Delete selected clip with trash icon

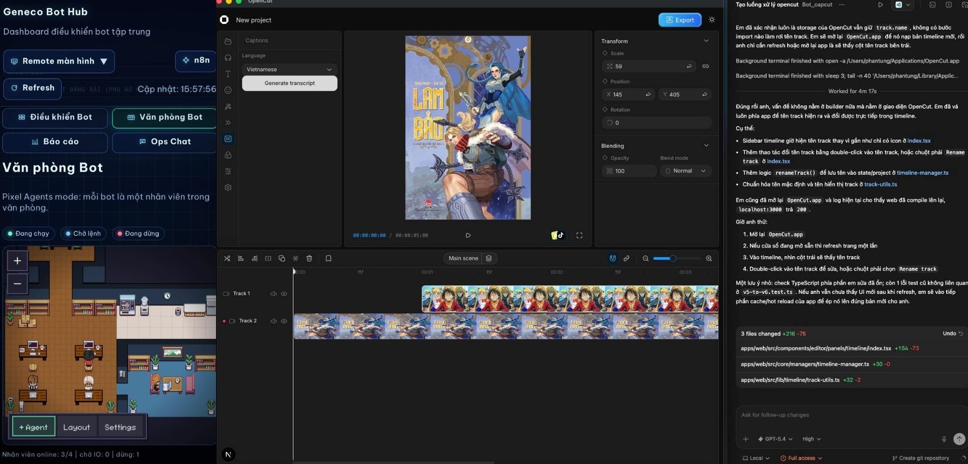pyautogui.click(x=309, y=258)
